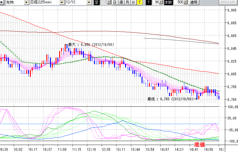Click the spinner beside the 96 field

162,2
